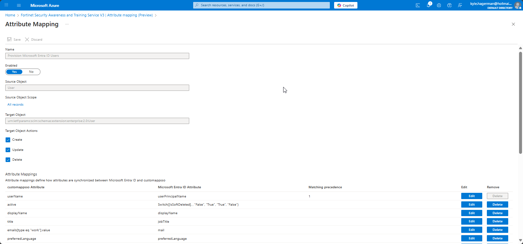Edit the emails work value mapping
Viewport: 523px width, 244px height.
pos(471,230)
